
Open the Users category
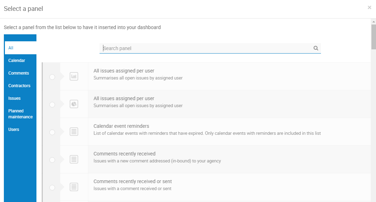(14, 129)
